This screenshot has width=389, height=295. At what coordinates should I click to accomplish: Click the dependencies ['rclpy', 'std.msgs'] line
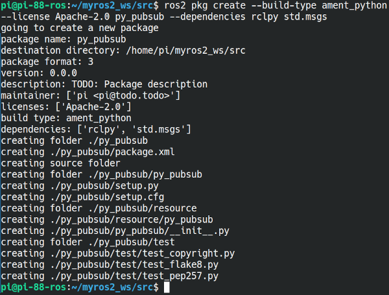click(96, 129)
